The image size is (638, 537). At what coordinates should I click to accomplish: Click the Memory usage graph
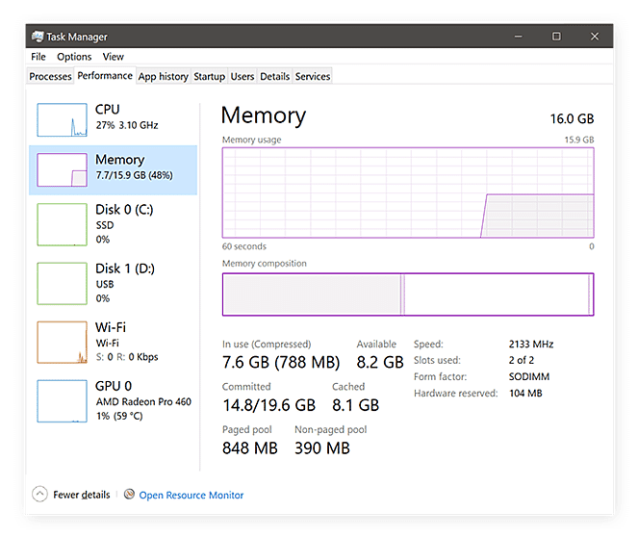pos(408,192)
